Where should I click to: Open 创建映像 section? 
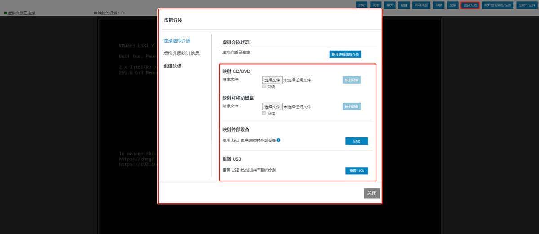tap(172, 66)
